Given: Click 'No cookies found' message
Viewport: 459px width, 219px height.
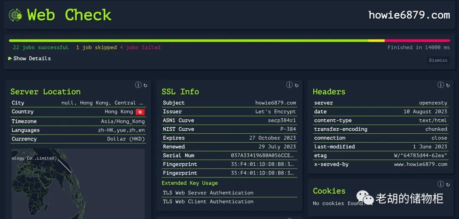Looking at the screenshot, I should pyautogui.click(x=338, y=203).
